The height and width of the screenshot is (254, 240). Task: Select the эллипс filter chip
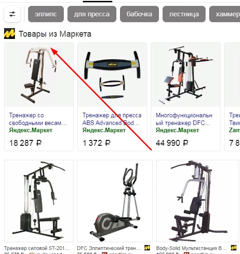pyautogui.click(x=46, y=14)
